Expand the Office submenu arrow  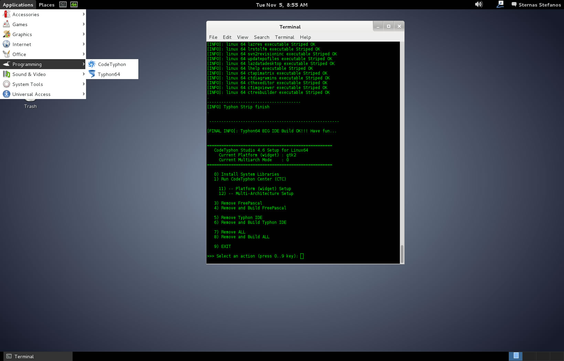point(84,54)
